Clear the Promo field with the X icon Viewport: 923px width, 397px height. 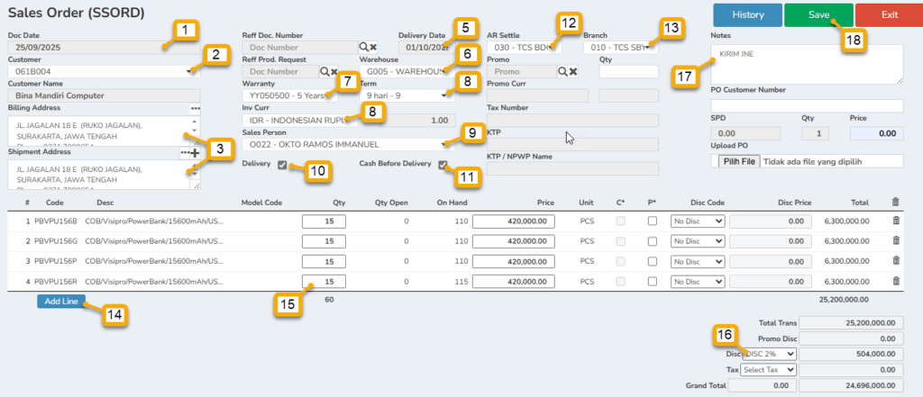[x=572, y=71]
